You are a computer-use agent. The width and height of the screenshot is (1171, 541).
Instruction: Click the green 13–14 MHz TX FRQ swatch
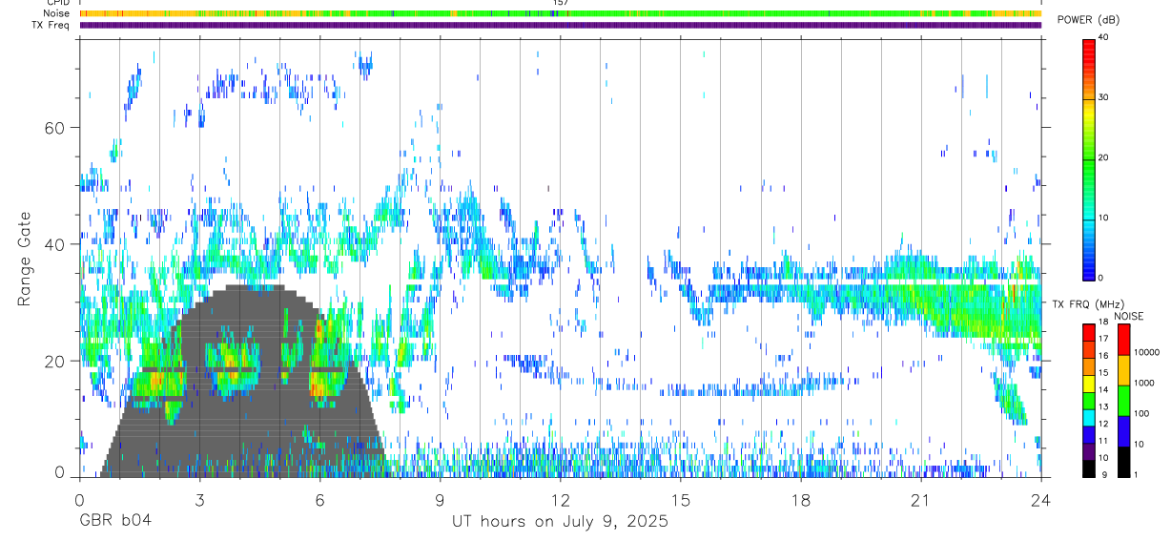[x=1089, y=400]
